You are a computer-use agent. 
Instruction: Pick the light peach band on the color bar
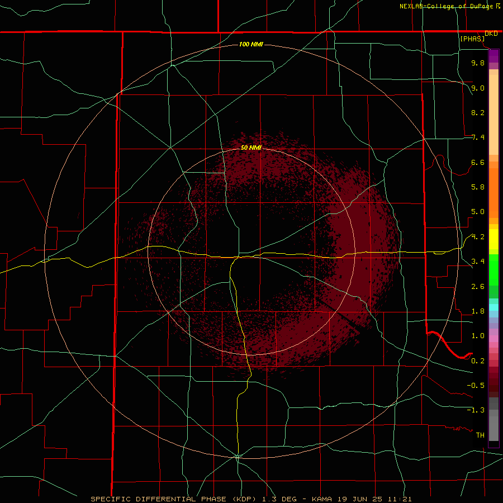coord(493,115)
